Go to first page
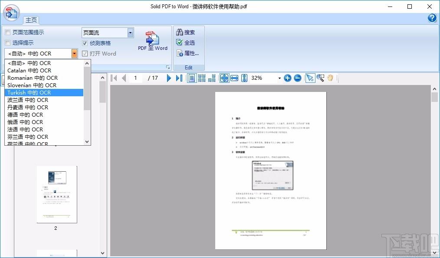This screenshot has width=440, height=258. pos(114,78)
